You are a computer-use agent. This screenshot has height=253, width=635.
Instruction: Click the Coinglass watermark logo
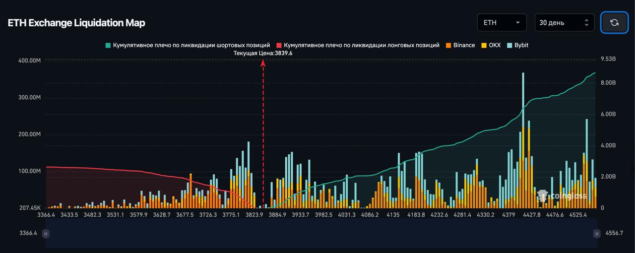(563, 196)
